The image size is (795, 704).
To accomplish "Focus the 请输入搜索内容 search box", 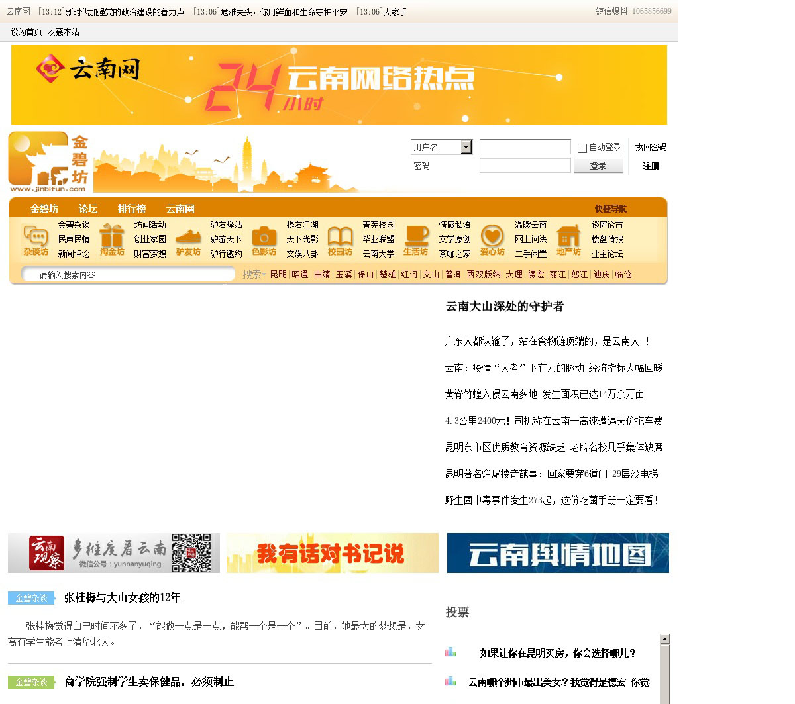I will click(129, 274).
